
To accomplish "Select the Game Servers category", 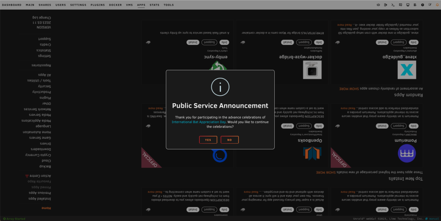I will click(40, 138).
